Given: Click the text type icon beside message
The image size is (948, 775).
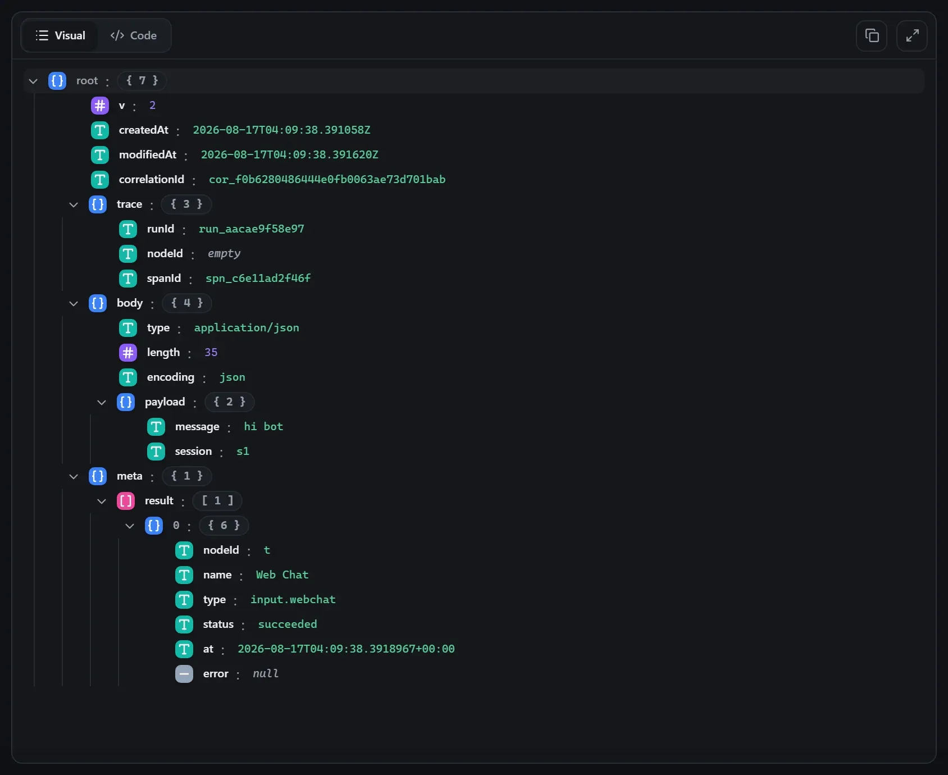Looking at the screenshot, I should pyautogui.click(x=156, y=427).
